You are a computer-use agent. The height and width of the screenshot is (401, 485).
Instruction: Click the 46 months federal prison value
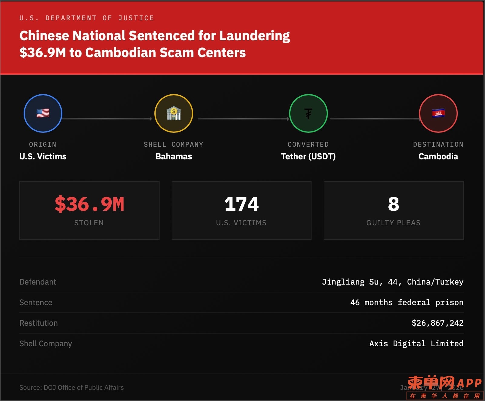[x=407, y=302]
